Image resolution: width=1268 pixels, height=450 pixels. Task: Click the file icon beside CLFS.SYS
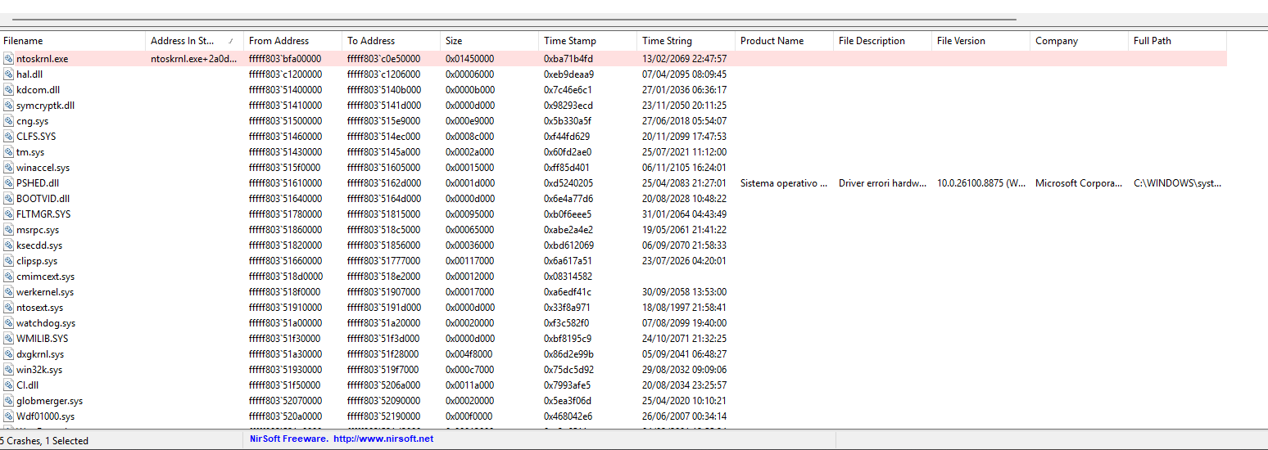click(x=8, y=137)
